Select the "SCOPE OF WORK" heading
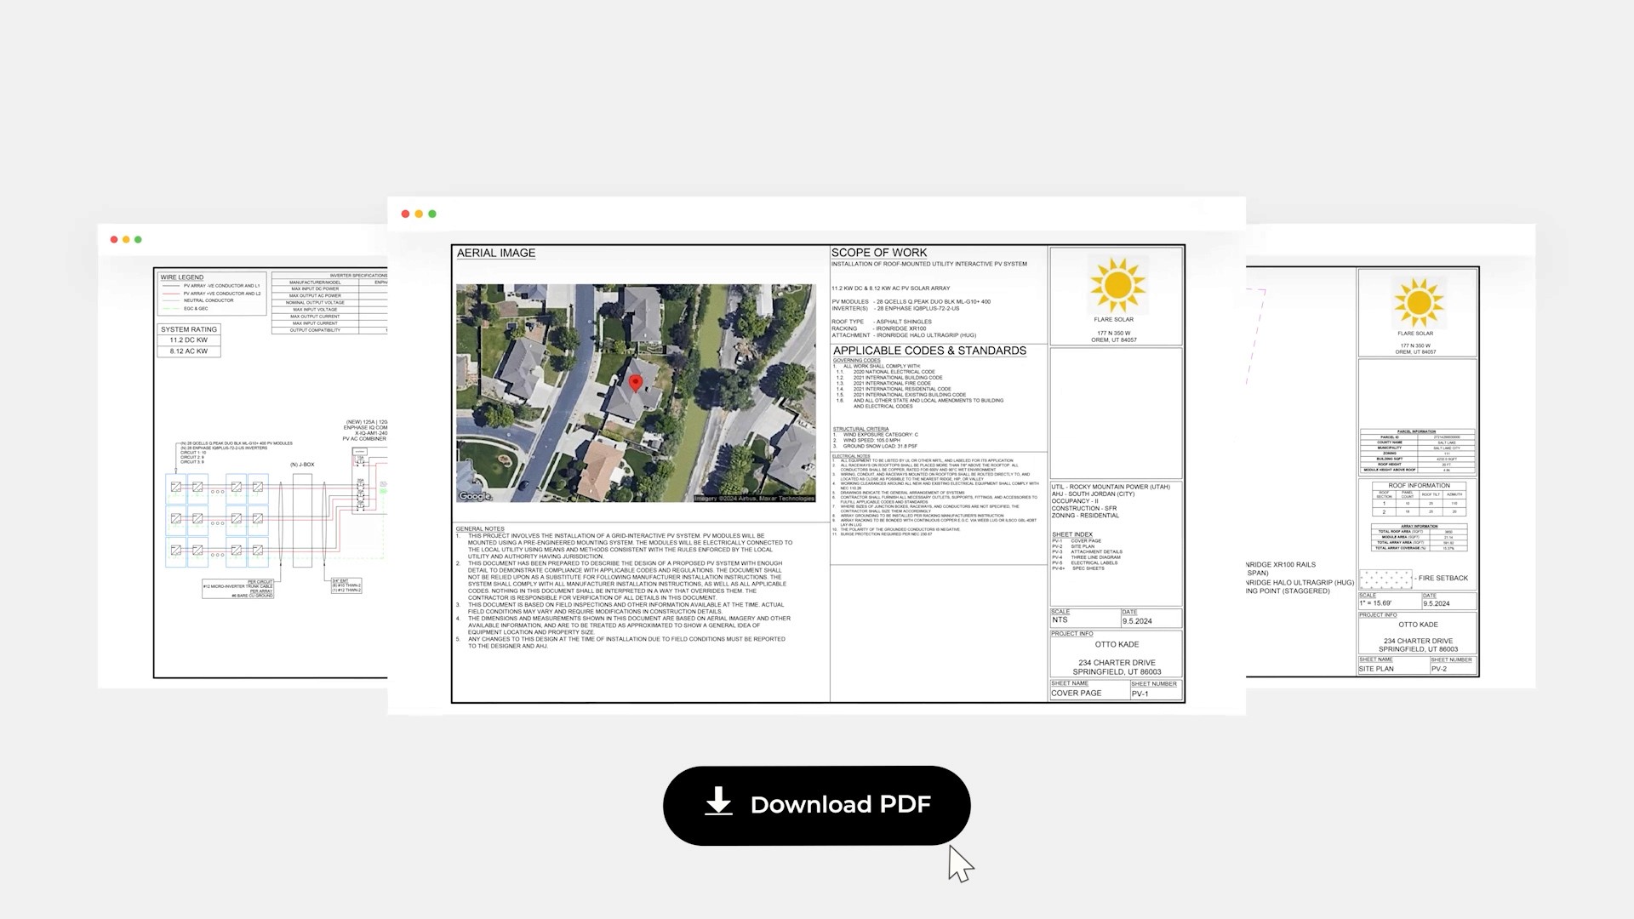The height and width of the screenshot is (919, 1634). [879, 253]
